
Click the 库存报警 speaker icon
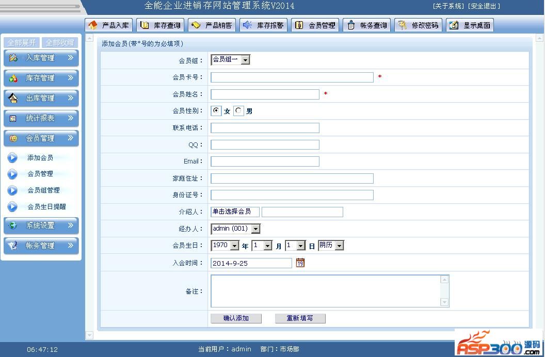coord(247,25)
